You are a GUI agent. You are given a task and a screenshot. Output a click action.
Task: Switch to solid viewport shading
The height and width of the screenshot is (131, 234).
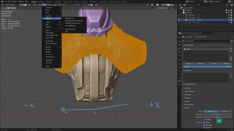point(168,5)
